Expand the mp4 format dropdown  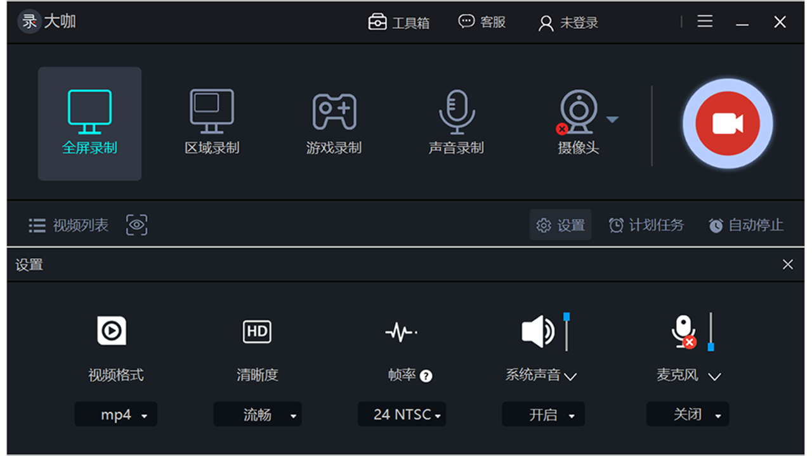click(116, 414)
